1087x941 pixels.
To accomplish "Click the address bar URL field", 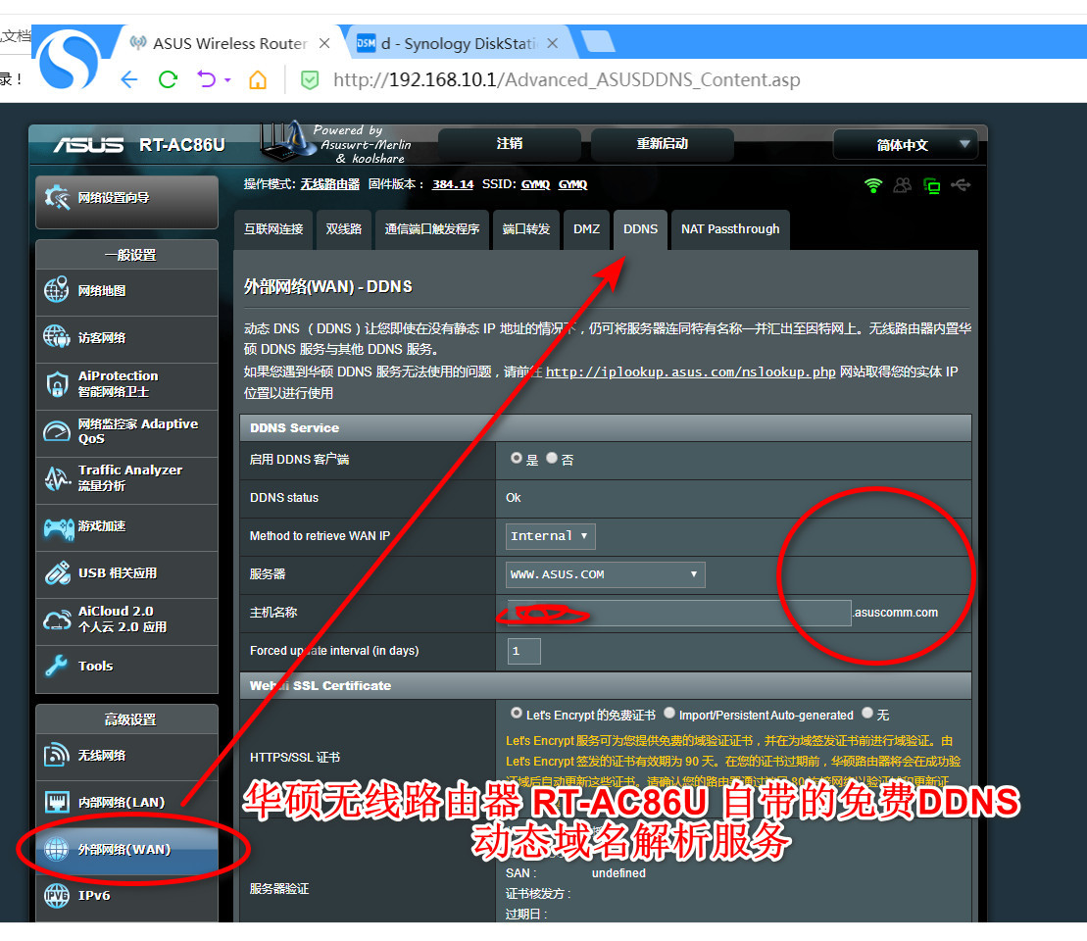I will coord(567,79).
